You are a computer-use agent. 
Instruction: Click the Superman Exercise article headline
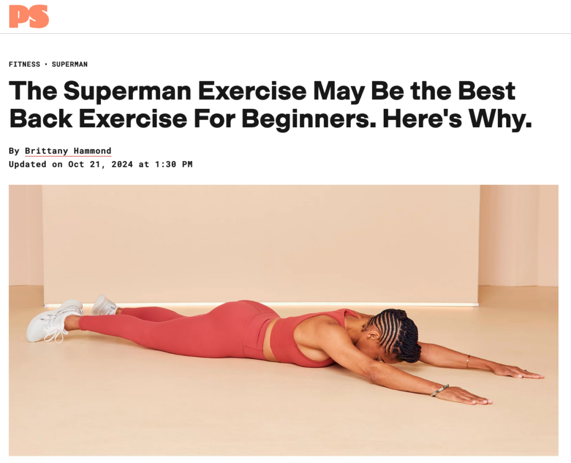tap(270, 104)
